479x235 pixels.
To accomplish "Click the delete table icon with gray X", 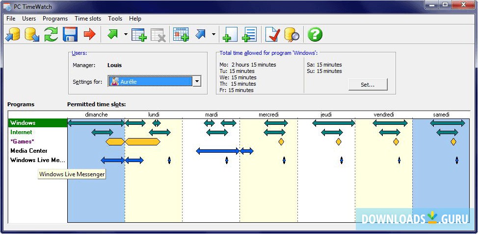I will pos(158,34).
